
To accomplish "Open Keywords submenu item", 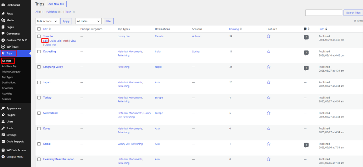I will 7,88.
